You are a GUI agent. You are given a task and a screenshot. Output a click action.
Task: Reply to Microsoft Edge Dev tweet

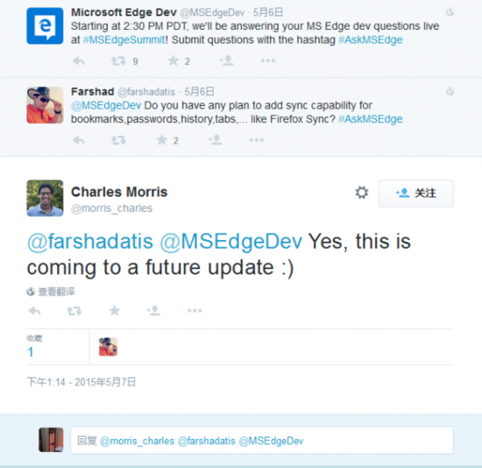point(79,60)
